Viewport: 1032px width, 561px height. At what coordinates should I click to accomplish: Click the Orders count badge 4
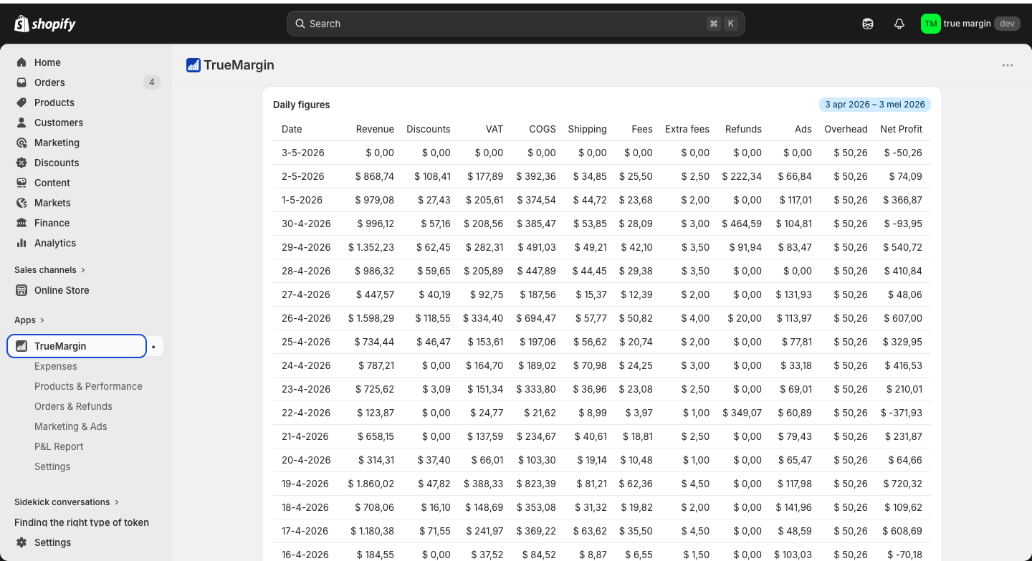click(x=151, y=82)
